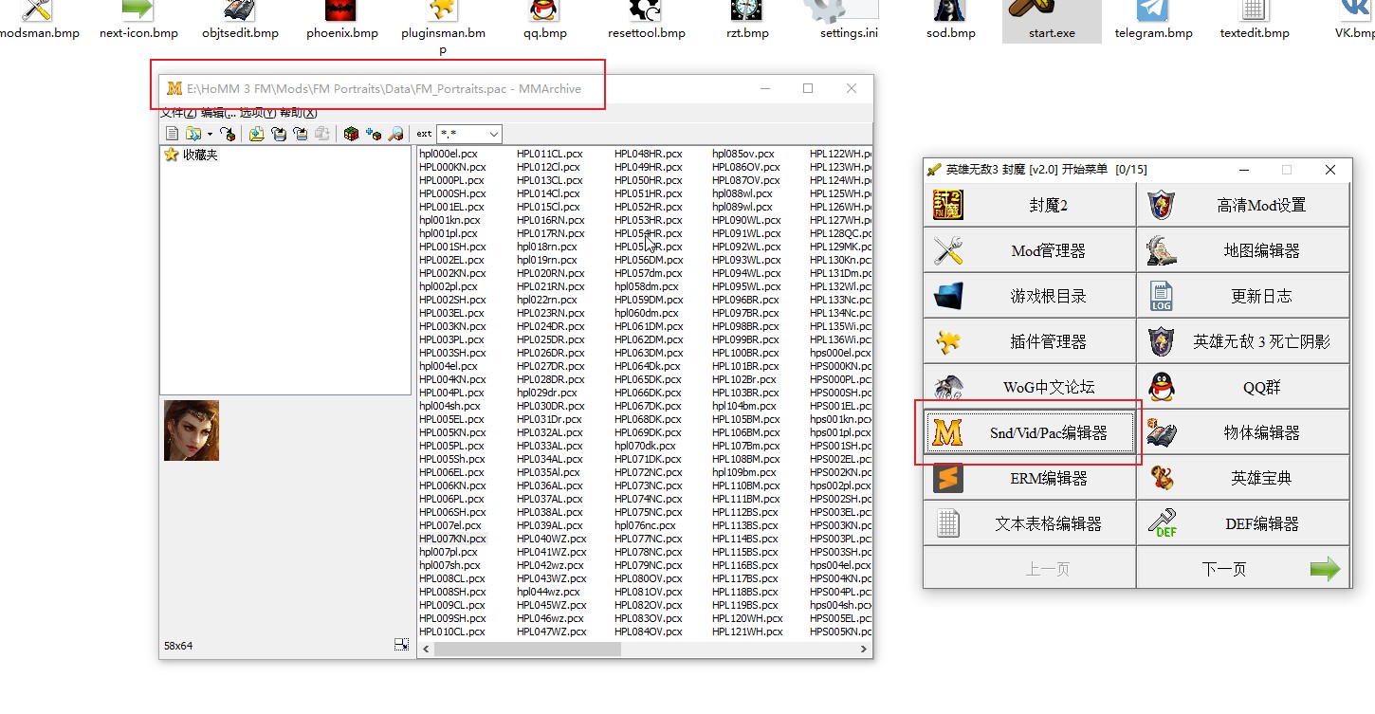Select the 收藏夹 favorites tree item
The height and width of the screenshot is (714, 1375).
(200, 155)
